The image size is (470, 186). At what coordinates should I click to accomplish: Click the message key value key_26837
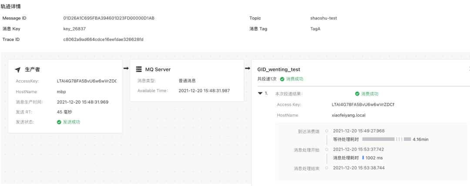pos(74,29)
